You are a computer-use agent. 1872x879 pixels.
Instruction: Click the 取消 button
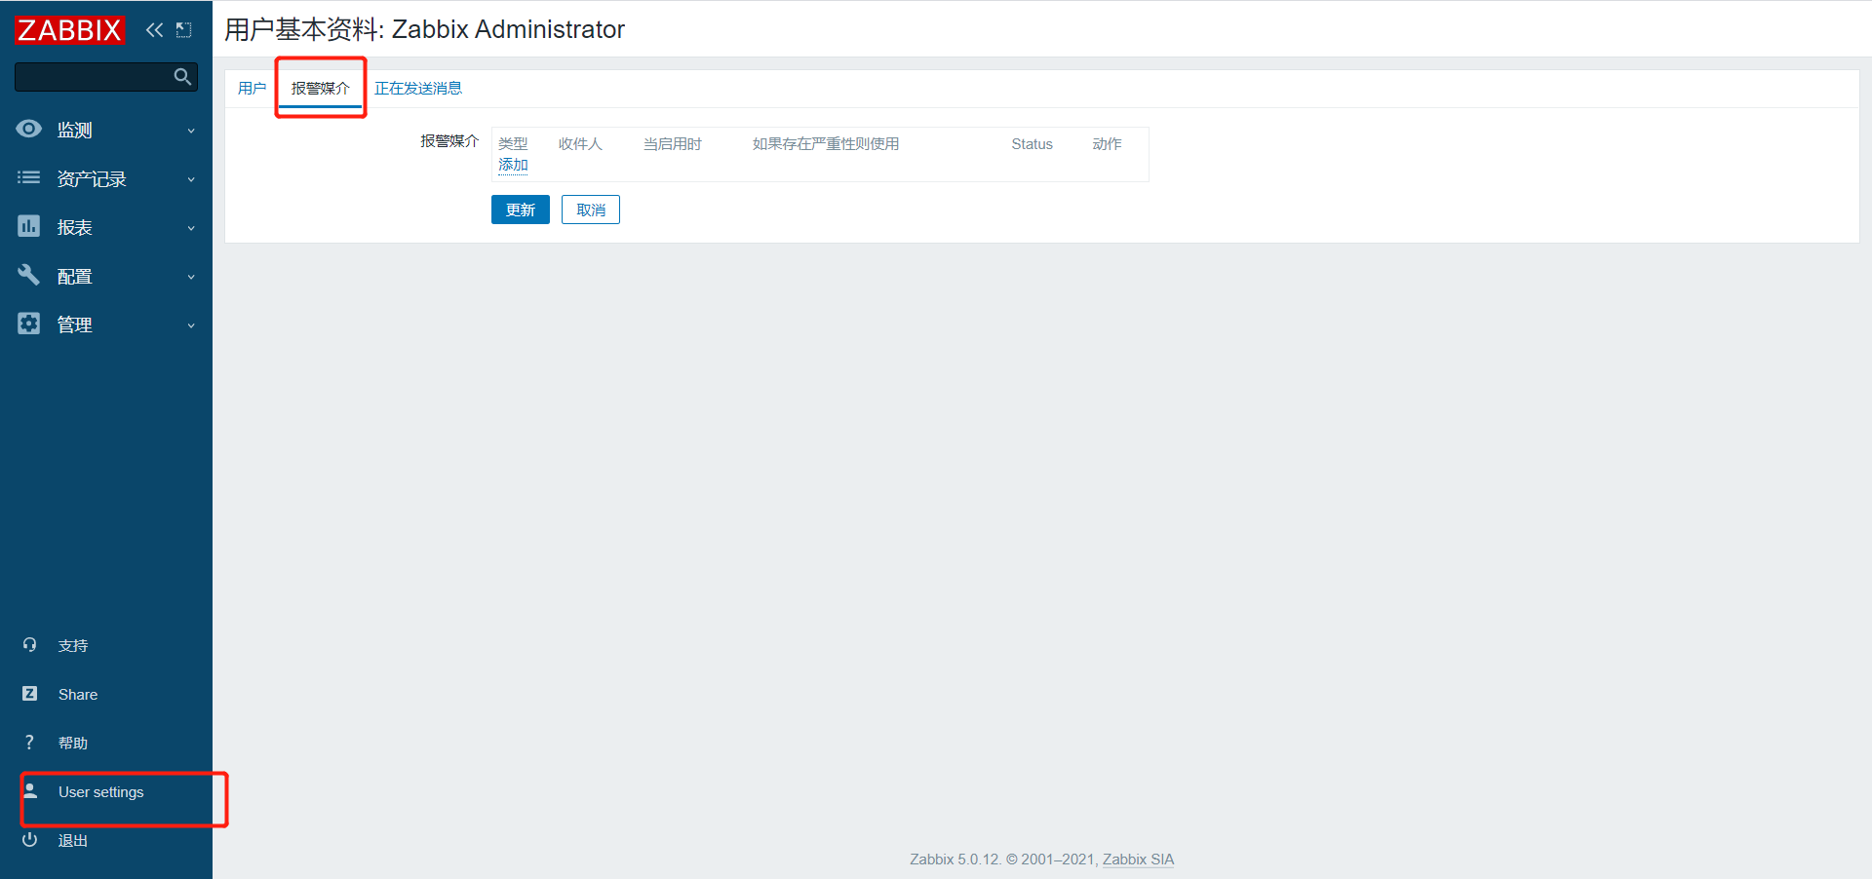pos(591,210)
